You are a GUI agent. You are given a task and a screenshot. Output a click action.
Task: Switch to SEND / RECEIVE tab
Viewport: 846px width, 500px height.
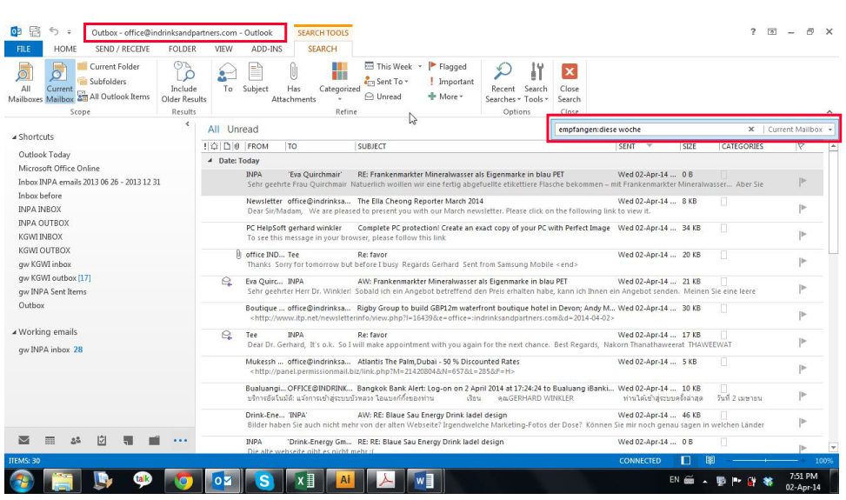123,49
